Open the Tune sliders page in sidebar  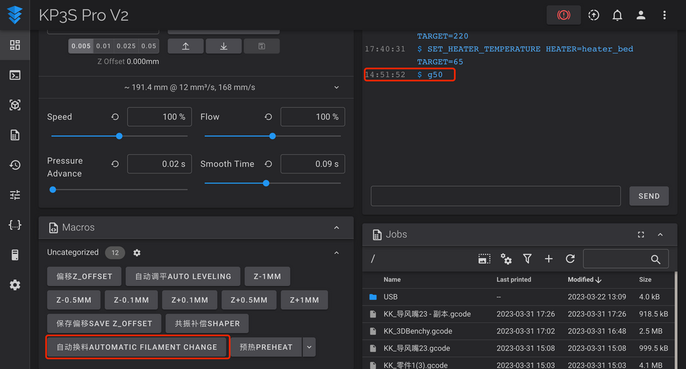tap(15, 195)
